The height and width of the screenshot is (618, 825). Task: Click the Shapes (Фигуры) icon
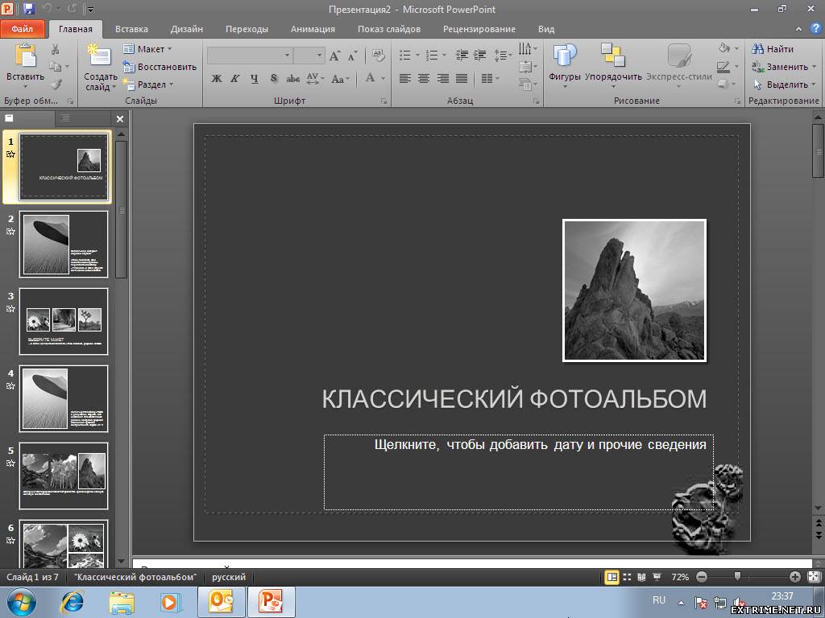[x=564, y=56]
